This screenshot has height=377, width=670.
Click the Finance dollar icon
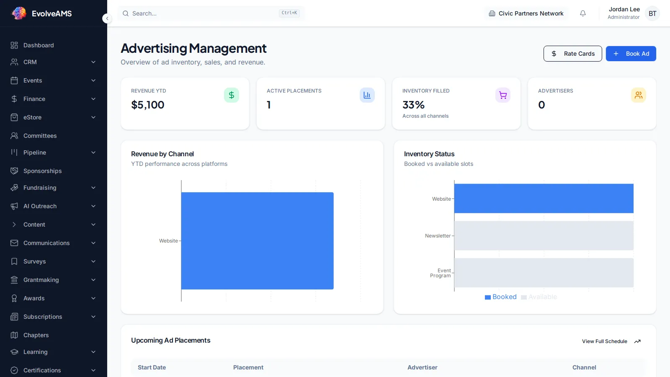pos(14,99)
